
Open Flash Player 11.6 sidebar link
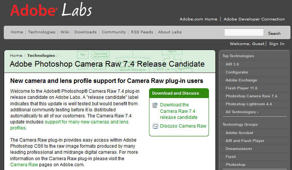(x=241, y=88)
